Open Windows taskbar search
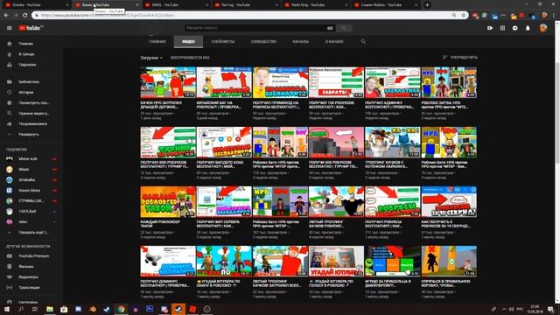560x315 pixels. point(21,309)
